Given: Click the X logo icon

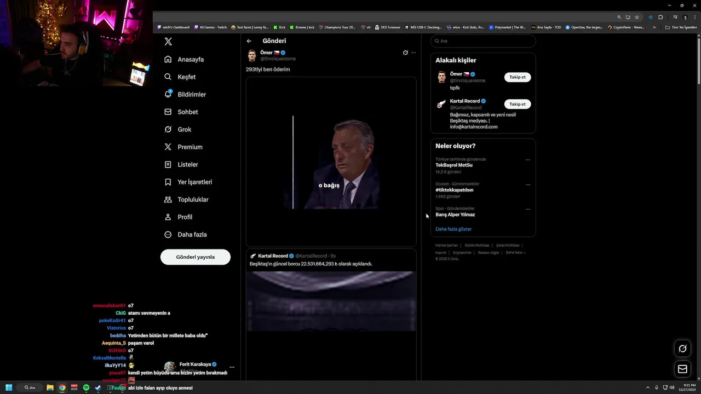Looking at the screenshot, I should pos(168,42).
